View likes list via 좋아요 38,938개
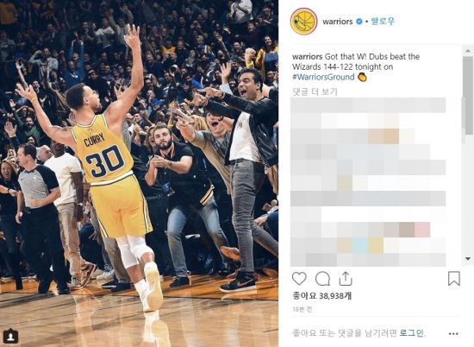This screenshot has width=474, height=347. (322, 296)
